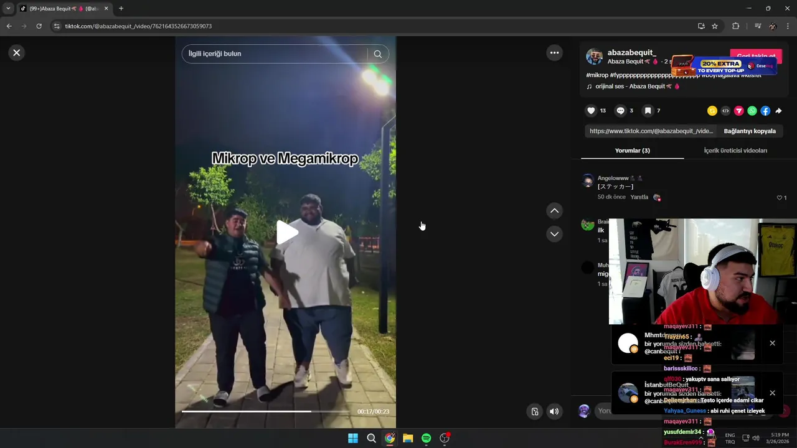
Task: Reload the browser page
Action: coord(39,26)
